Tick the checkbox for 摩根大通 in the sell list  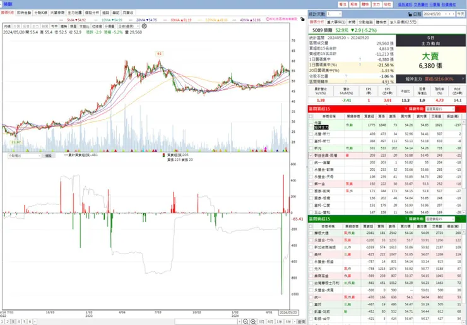(x=311, y=233)
